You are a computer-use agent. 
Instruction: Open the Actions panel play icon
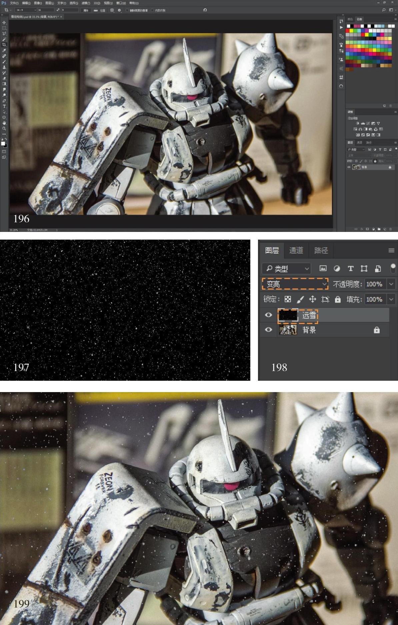pos(341,27)
